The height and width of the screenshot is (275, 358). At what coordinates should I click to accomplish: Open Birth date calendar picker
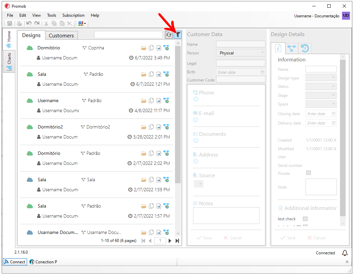pyautogui.click(x=262, y=72)
